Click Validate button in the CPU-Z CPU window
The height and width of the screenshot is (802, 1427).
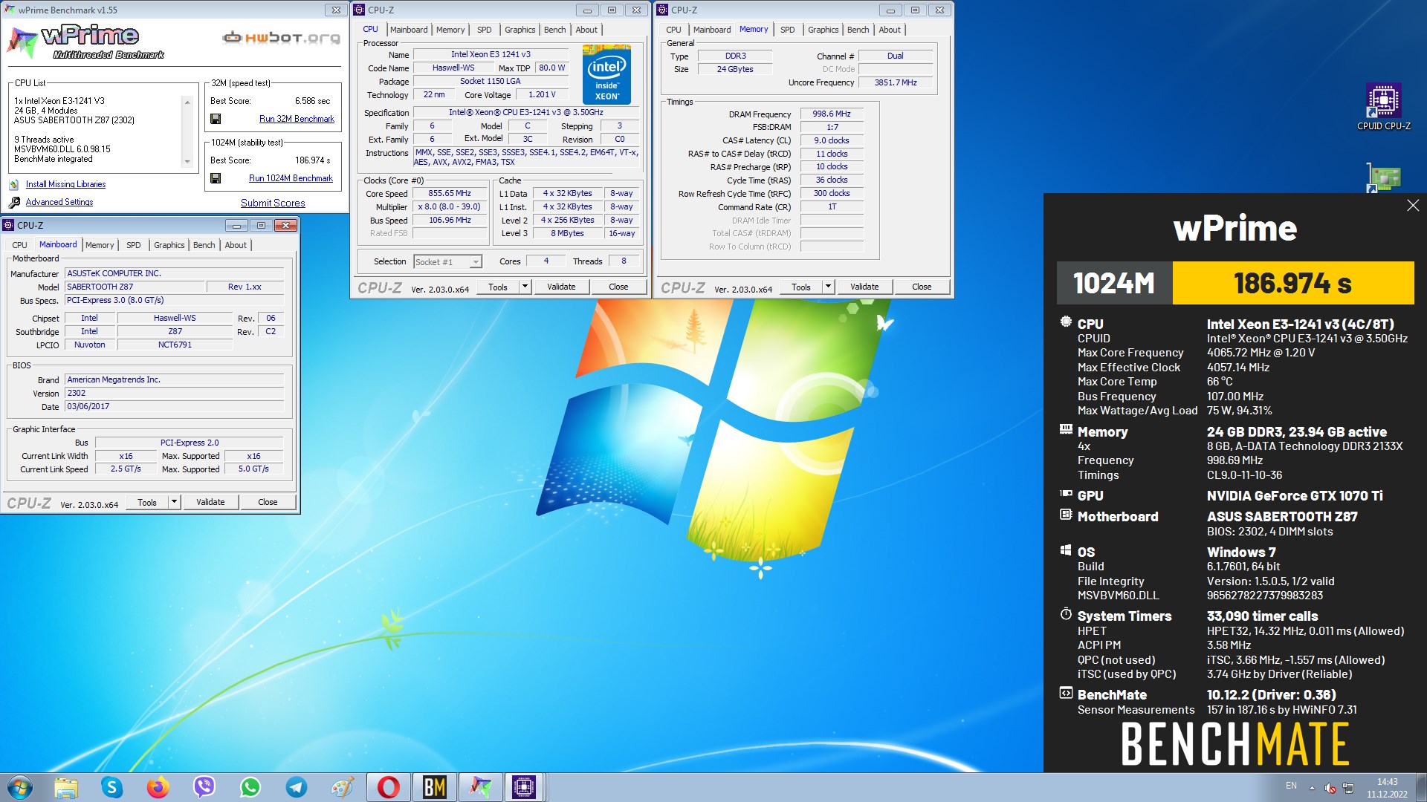(561, 287)
